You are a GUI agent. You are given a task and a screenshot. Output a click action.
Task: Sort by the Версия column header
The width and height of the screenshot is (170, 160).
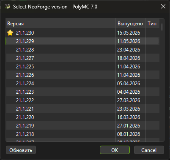tap(60, 24)
